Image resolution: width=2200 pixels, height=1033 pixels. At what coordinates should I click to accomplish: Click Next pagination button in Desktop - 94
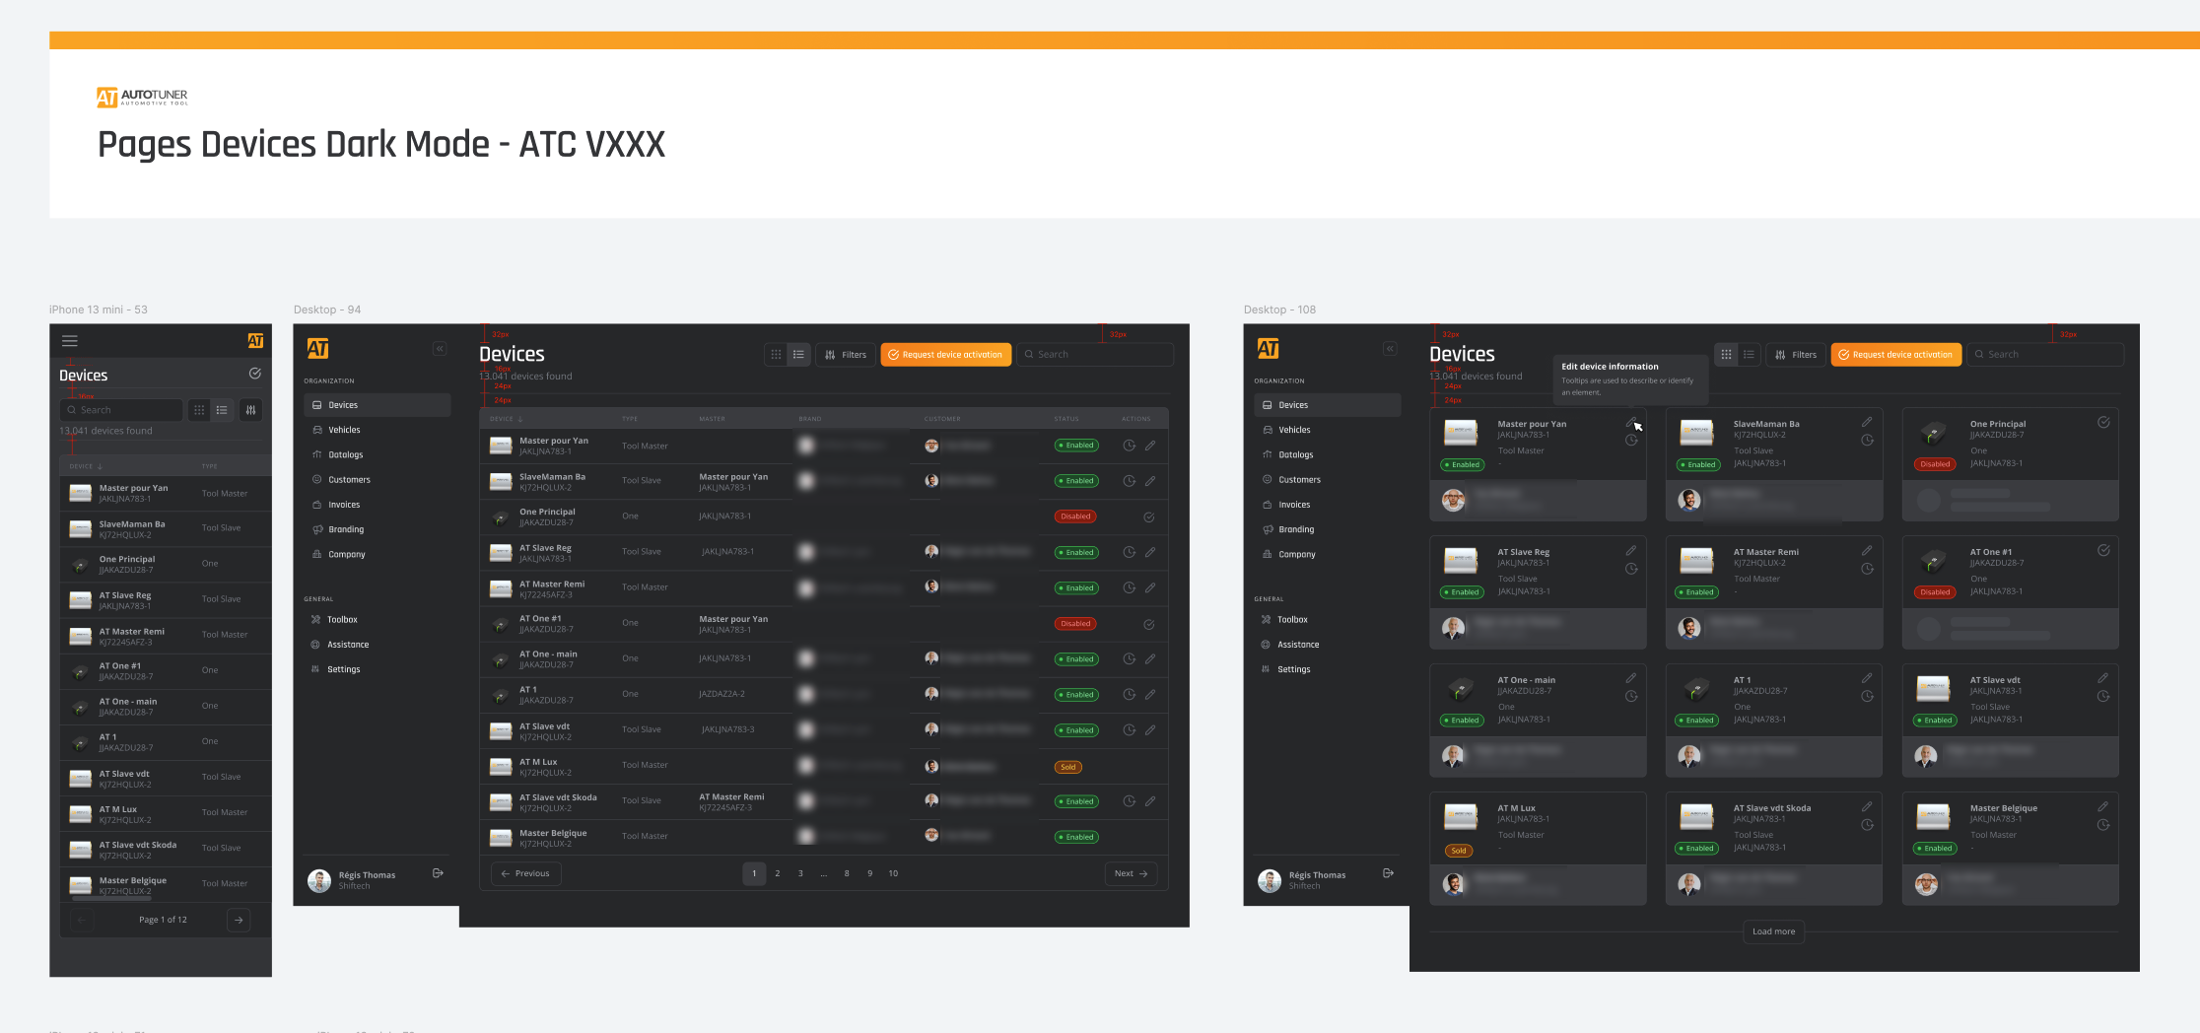click(x=1131, y=873)
